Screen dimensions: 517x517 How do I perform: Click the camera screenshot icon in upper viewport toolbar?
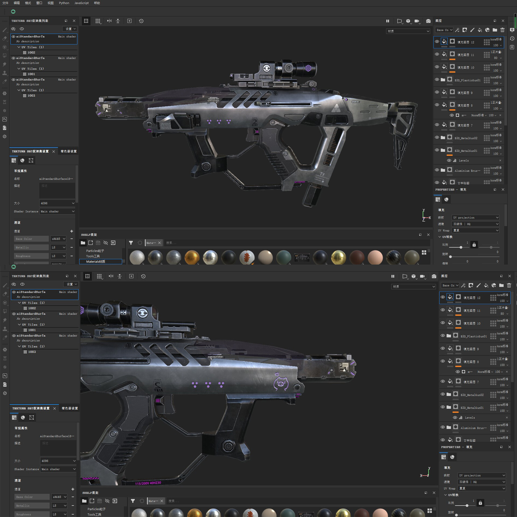pyautogui.click(x=428, y=21)
